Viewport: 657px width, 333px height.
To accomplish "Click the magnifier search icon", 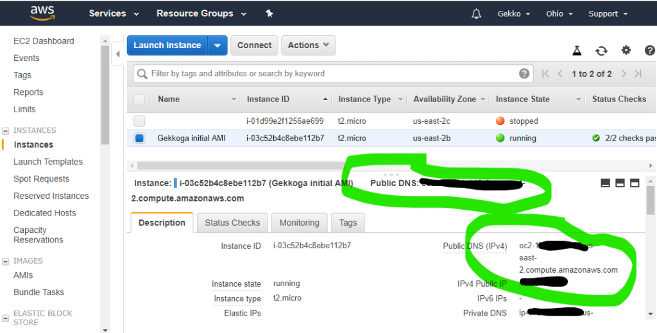I will pos(142,74).
